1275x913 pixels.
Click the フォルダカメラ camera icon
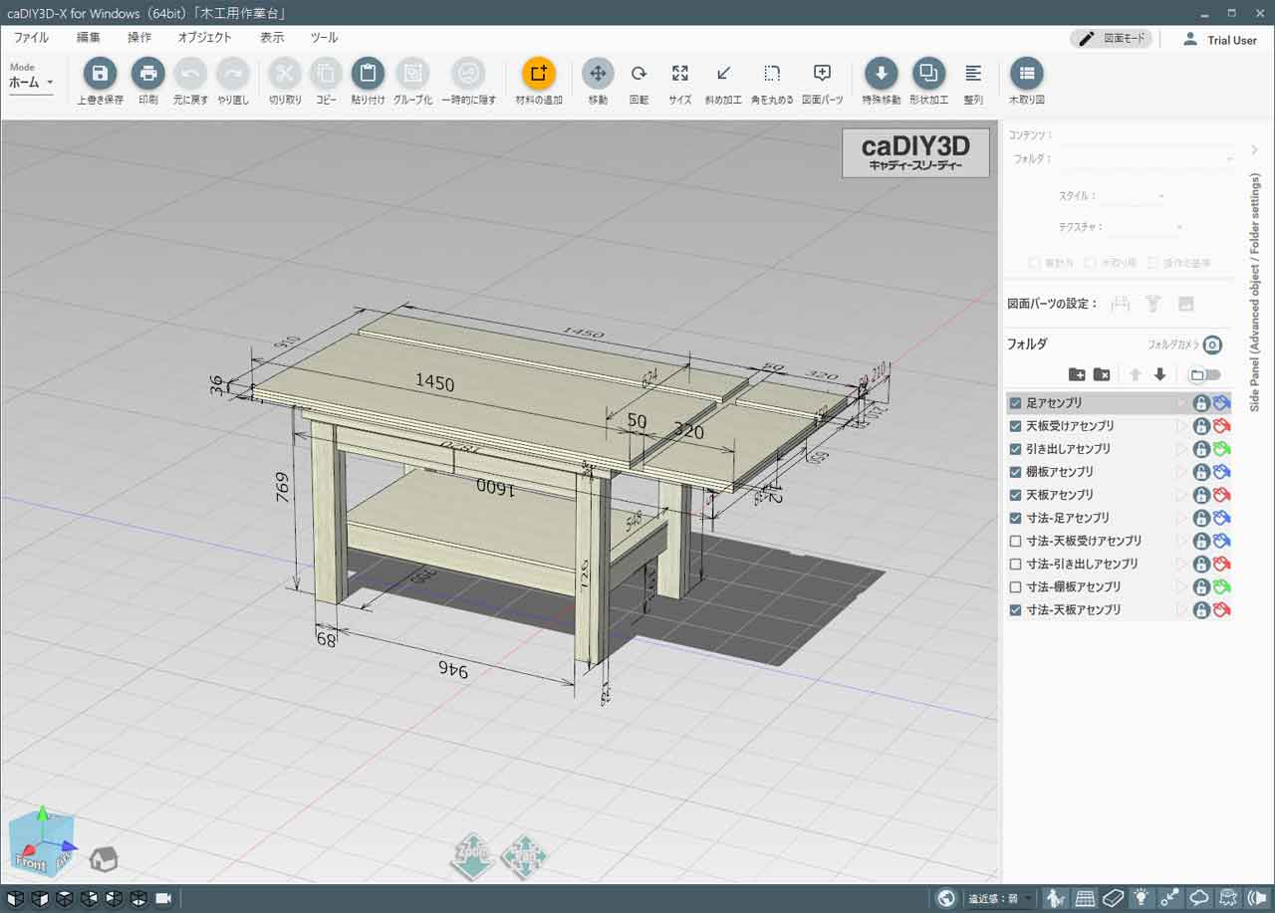[1211, 344]
